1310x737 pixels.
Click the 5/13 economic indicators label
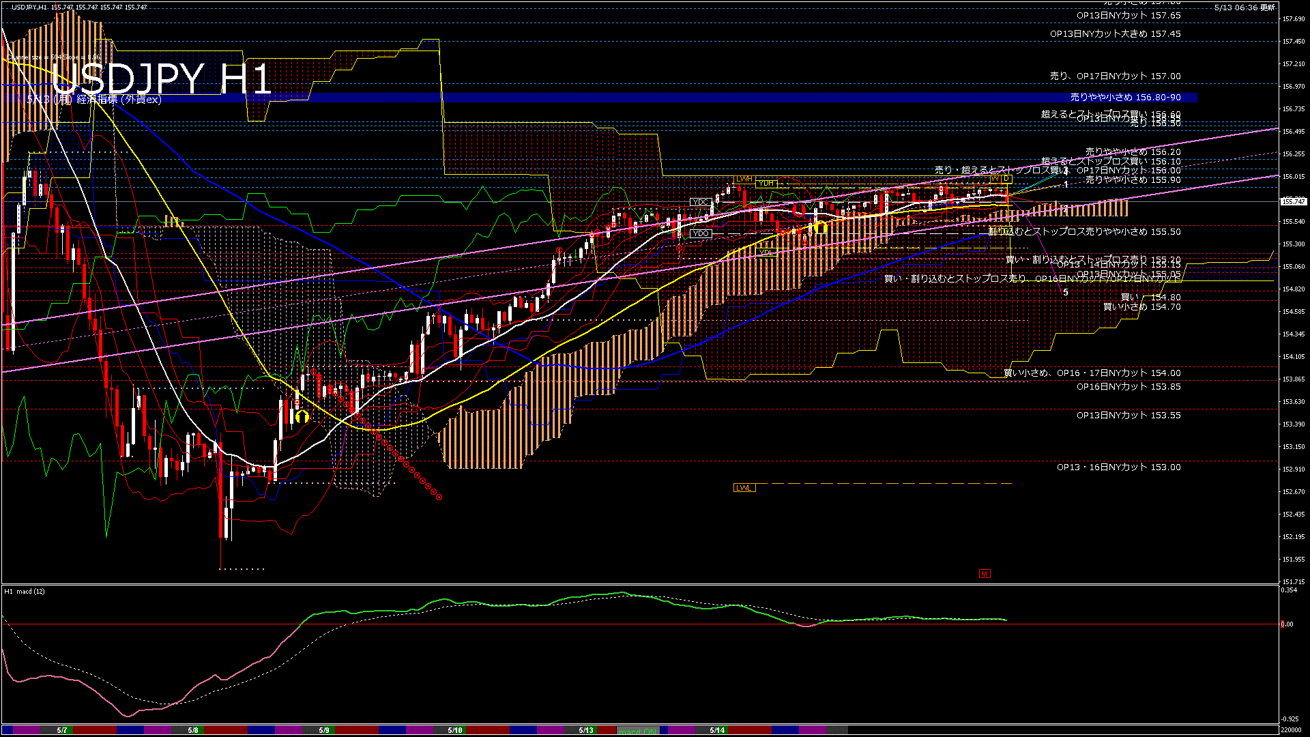pyautogui.click(x=94, y=100)
